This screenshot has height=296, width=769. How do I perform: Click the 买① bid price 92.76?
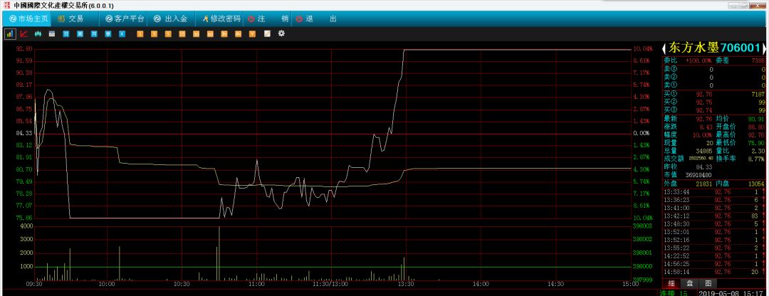[x=703, y=94]
